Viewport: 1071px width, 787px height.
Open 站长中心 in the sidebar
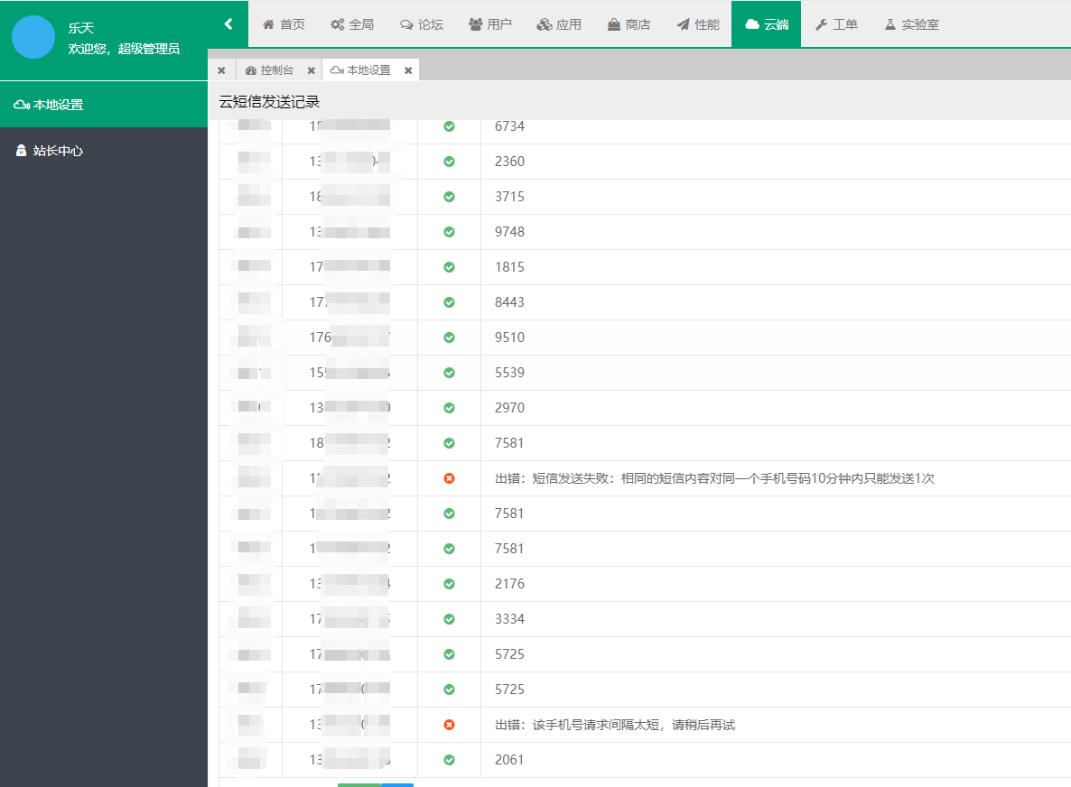click(104, 151)
